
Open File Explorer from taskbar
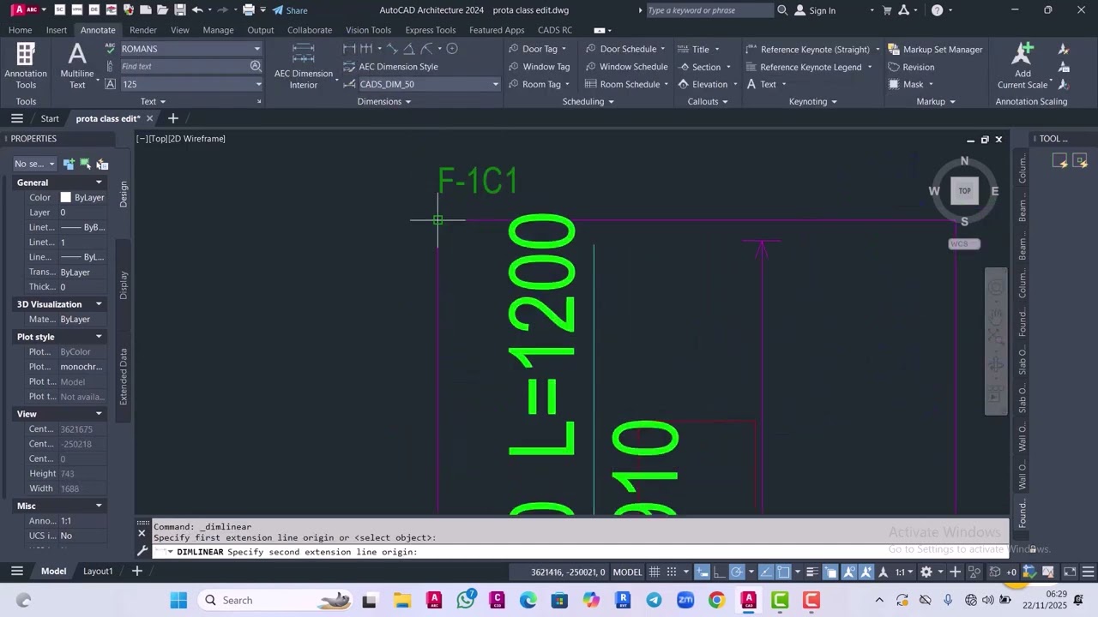pos(402,600)
